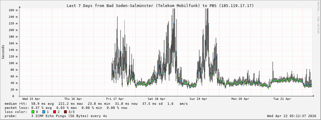Click the red arrow atop the y-axis
The width and height of the screenshot is (321, 120).
pos(20,7)
